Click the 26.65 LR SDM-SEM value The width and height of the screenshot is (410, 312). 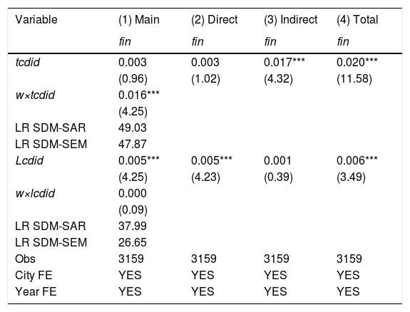(133, 242)
